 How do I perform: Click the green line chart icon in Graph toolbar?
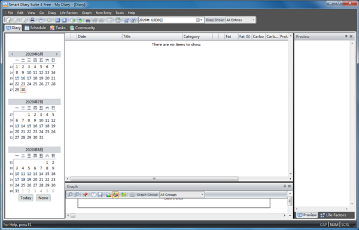124,195
